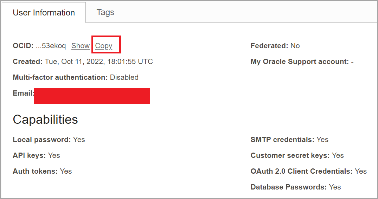Image resolution: width=378 pixels, height=199 pixels.
Task: Click the truncated OCID value ending 53ekoq
Action: (x=51, y=46)
